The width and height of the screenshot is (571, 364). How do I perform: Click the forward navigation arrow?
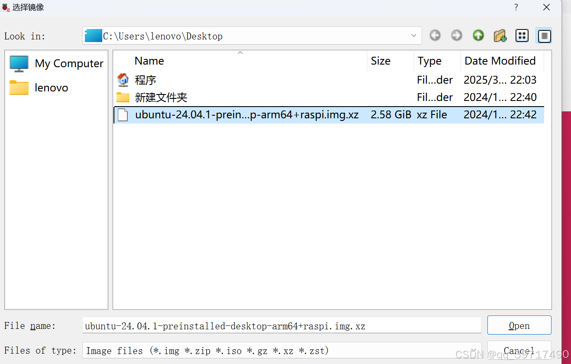pos(457,36)
